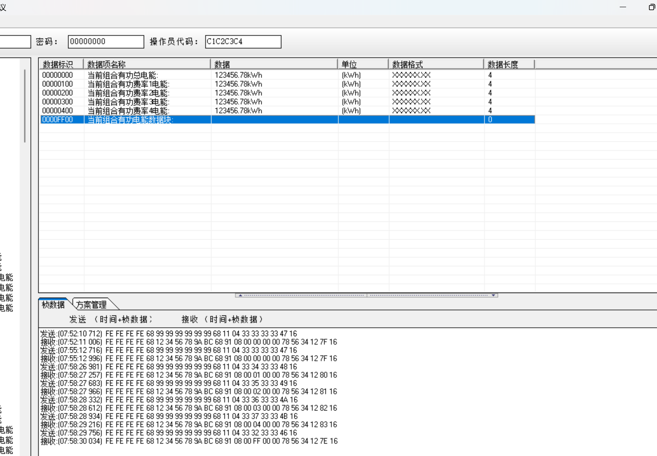The image size is (657, 456).
Task: Click the splitter up arrow below table
Action: [240, 295]
